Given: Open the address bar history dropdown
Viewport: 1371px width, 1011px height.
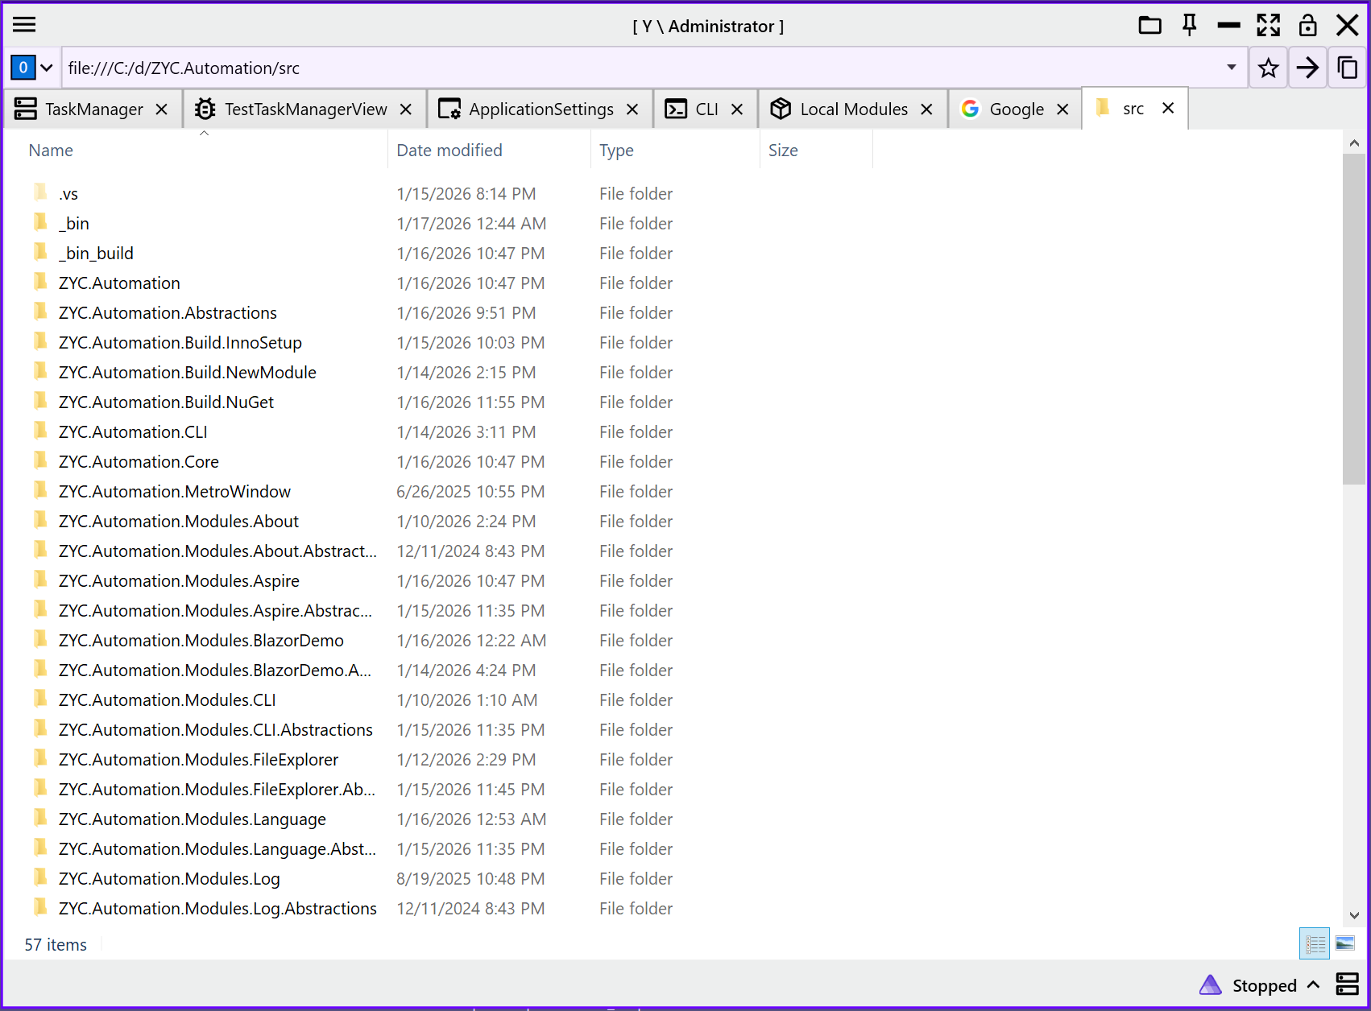Looking at the screenshot, I should pos(1232,68).
